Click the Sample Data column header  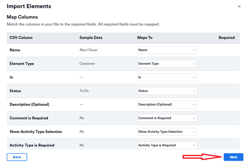pos(91,38)
